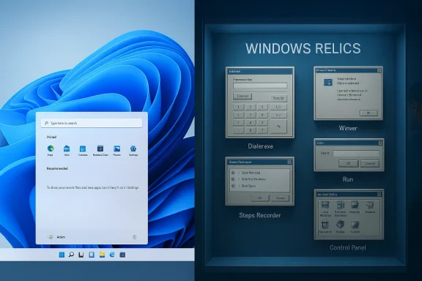Close the Run dialog

[x=380, y=143]
